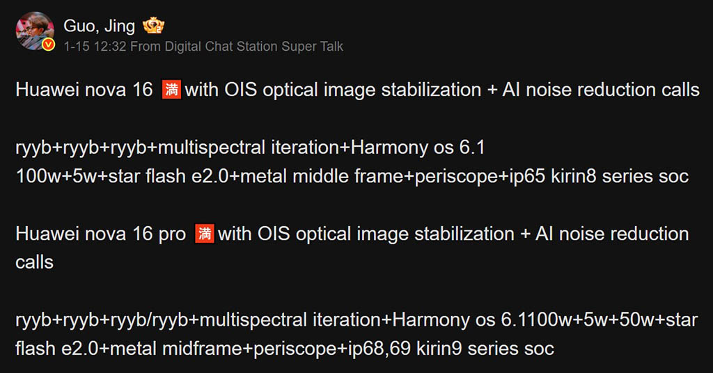Click the "Huawei nova 16 pro" text
The width and height of the screenshot is (713, 373).
tap(100, 235)
